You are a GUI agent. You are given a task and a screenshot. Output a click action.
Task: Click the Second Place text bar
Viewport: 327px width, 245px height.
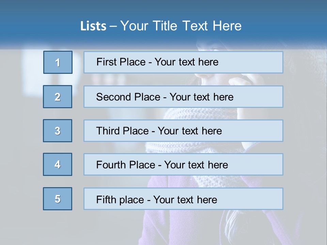click(183, 97)
